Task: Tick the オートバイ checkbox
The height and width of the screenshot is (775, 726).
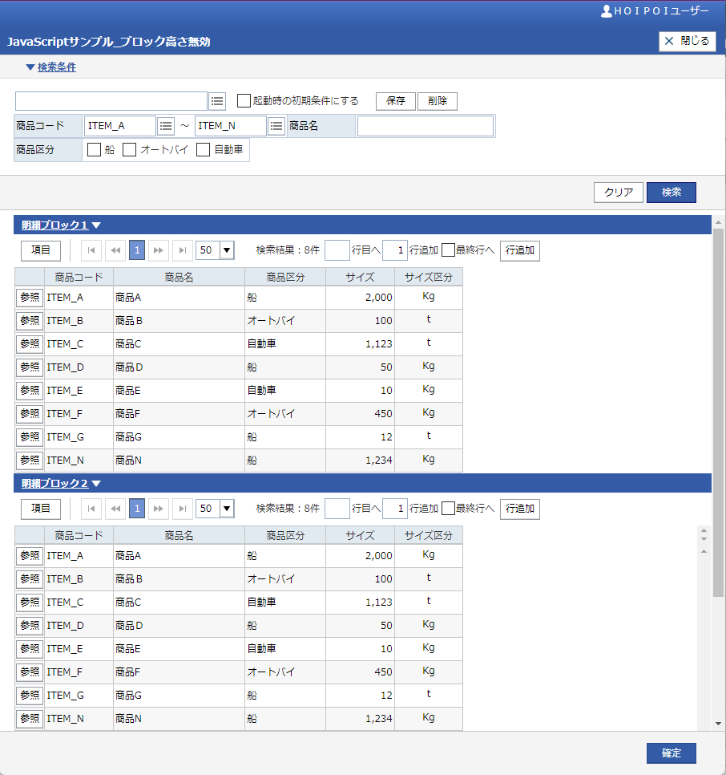Action: pos(130,150)
